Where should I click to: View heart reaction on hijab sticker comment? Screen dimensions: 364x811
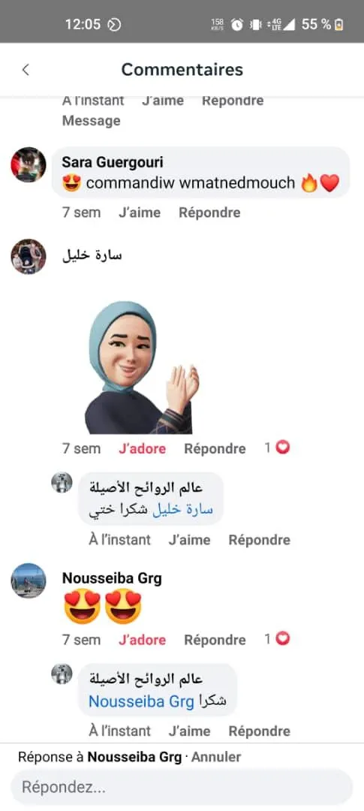coord(278,448)
